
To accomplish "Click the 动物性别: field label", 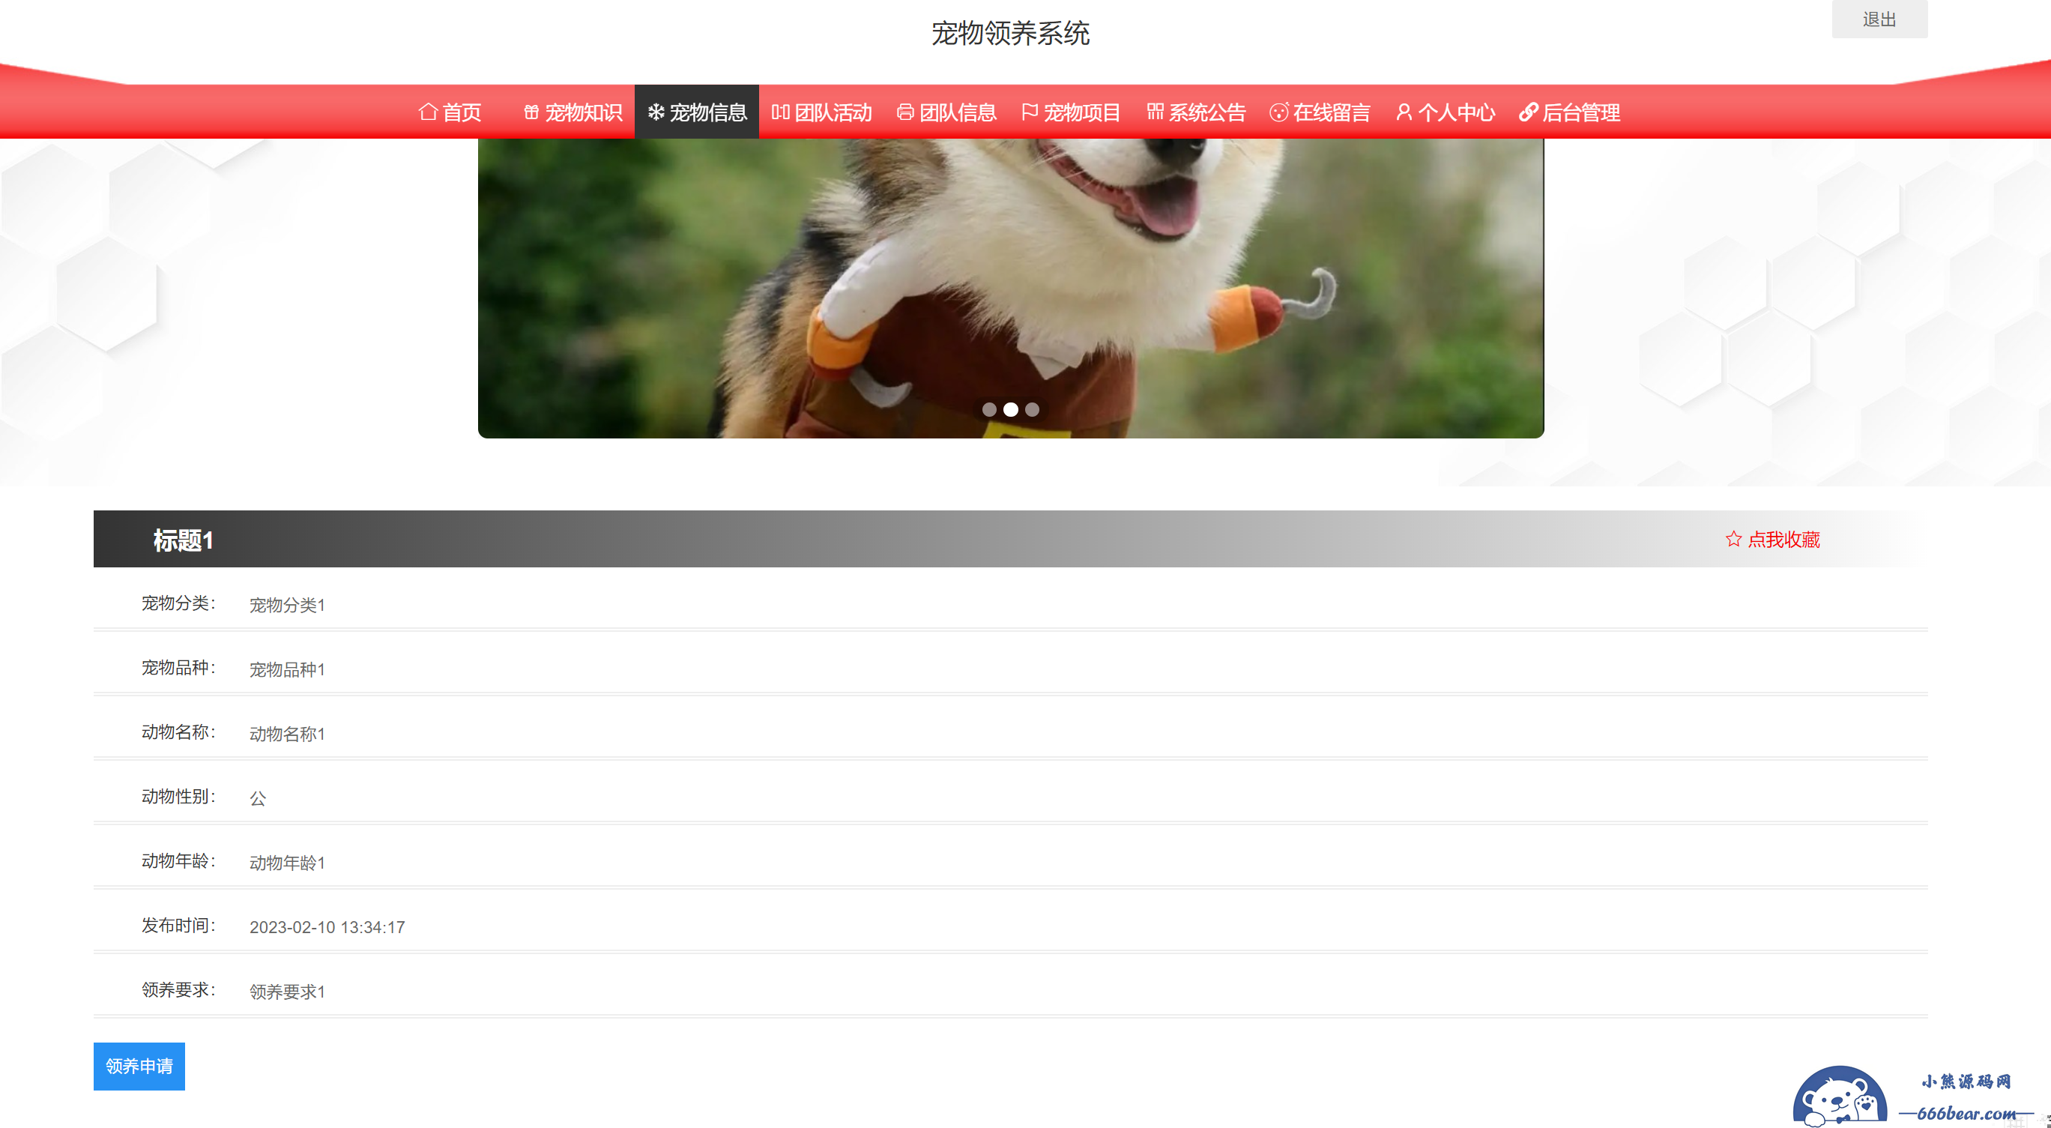I will coord(178,797).
